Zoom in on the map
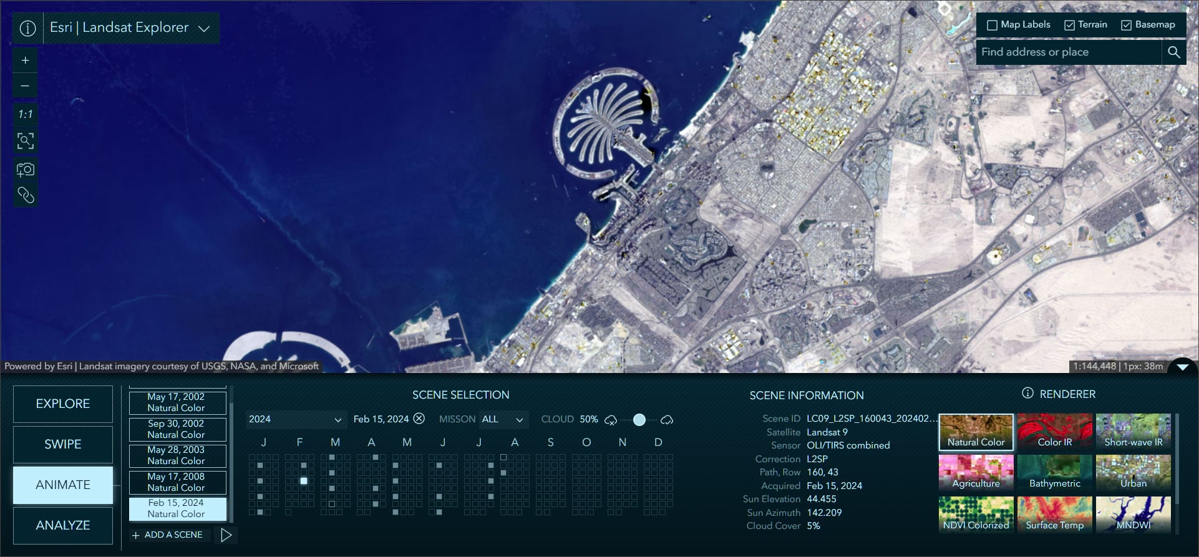 pos(25,61)
